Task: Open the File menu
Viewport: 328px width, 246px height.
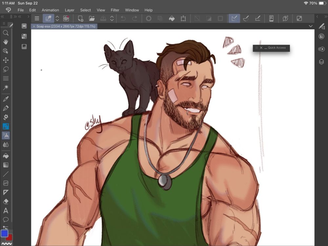Action: (20, 10)
